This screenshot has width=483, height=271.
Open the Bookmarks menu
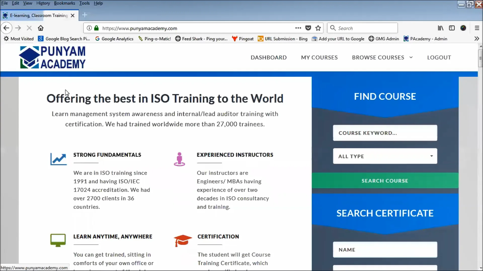pos(64,3)
